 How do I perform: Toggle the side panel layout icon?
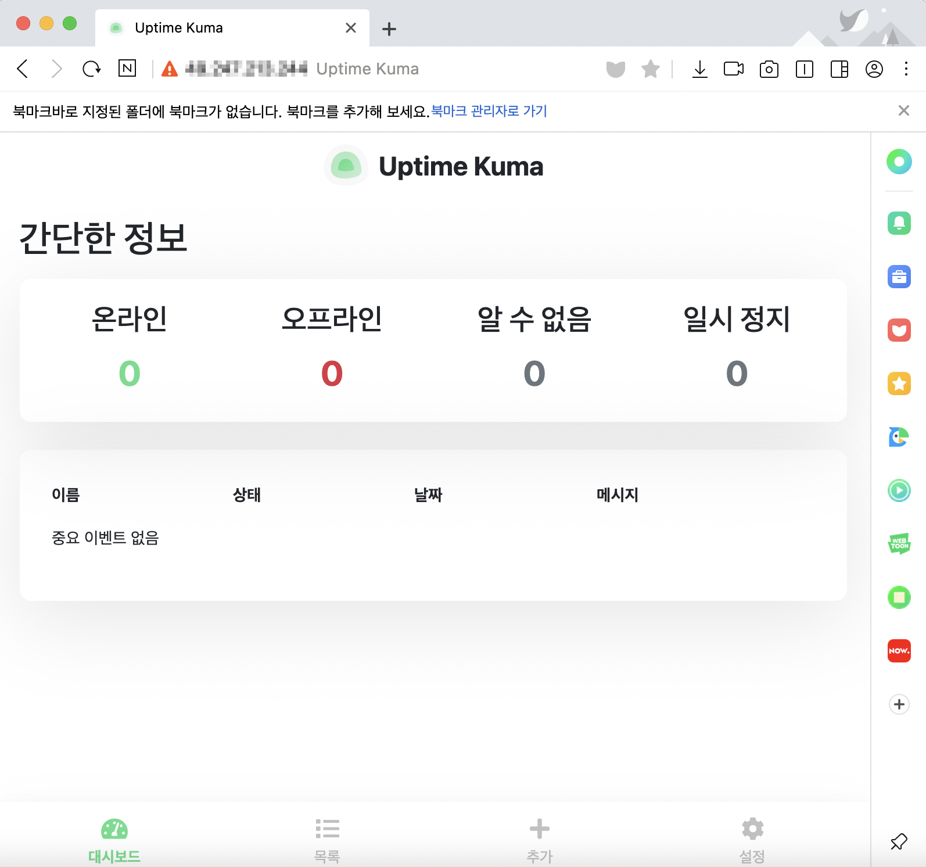839,69
